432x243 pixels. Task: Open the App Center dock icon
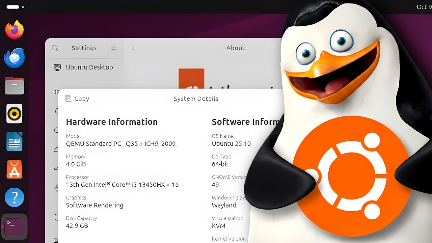point(15,169)
